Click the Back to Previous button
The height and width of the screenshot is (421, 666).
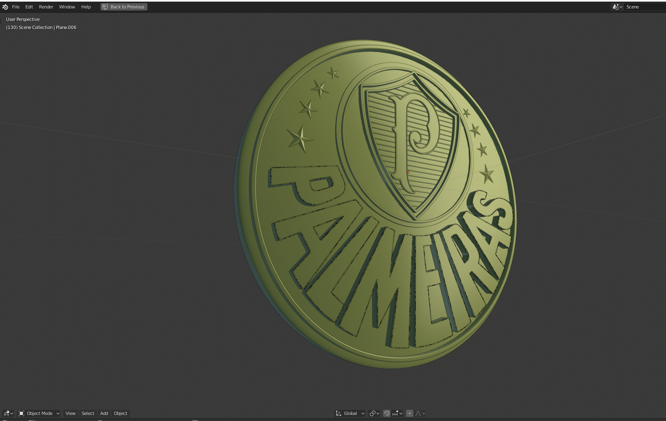tap(124, 7)
